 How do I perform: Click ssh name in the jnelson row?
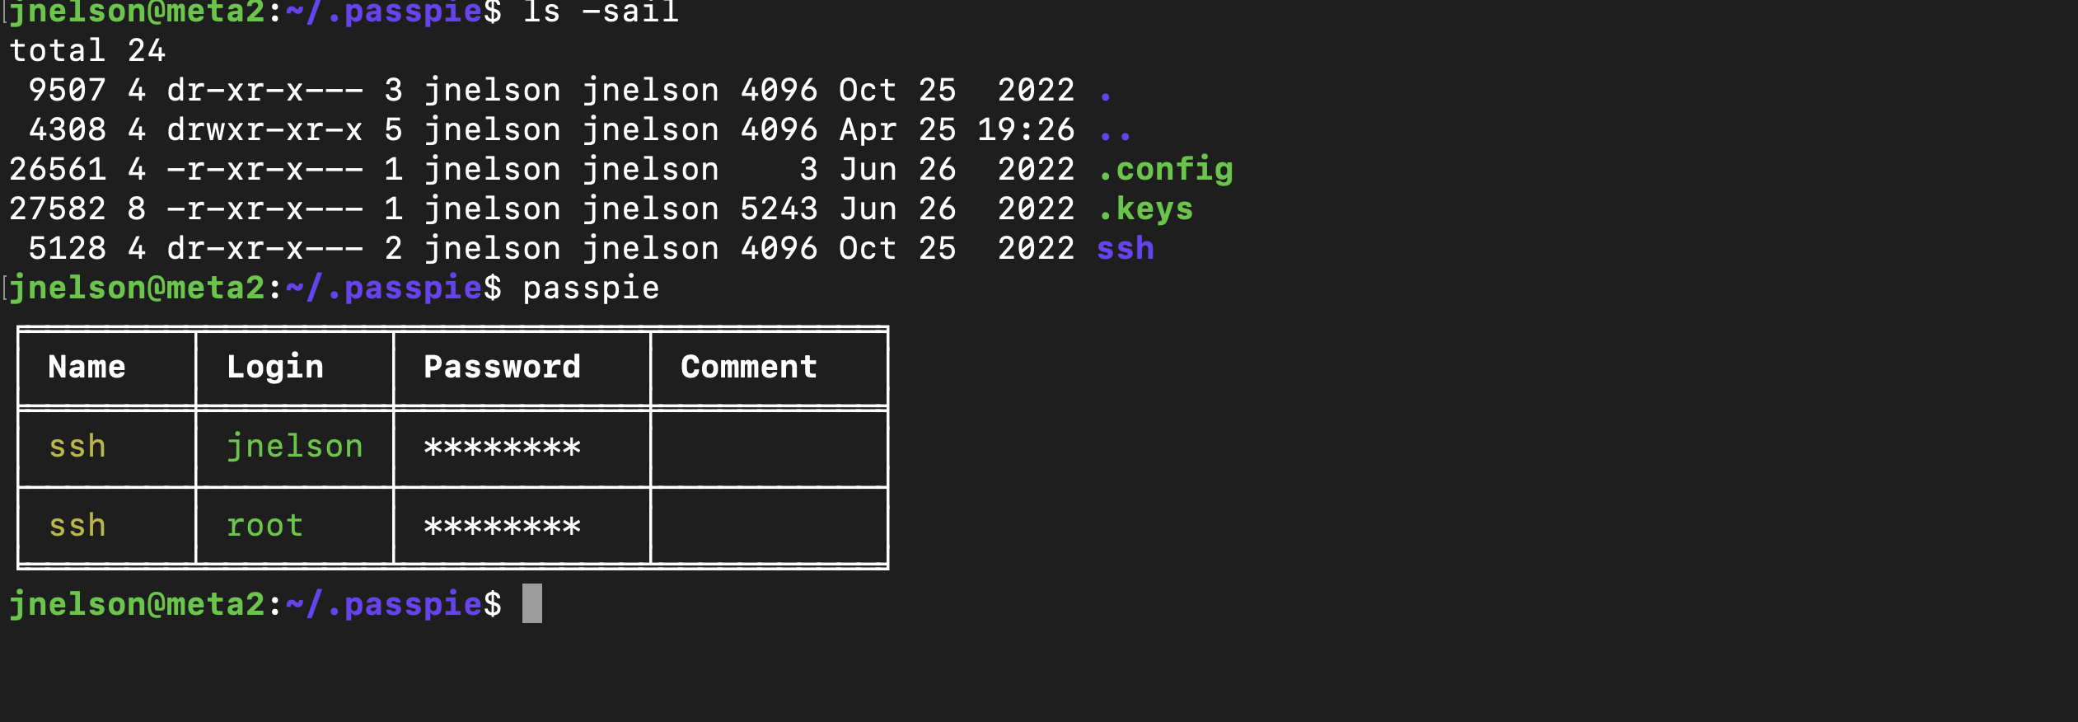pyautogui.click(x=77, y=447)
